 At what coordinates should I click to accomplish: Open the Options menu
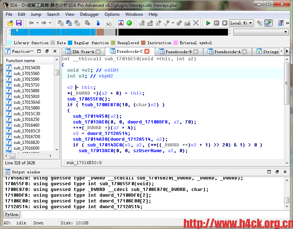[112, 14]
